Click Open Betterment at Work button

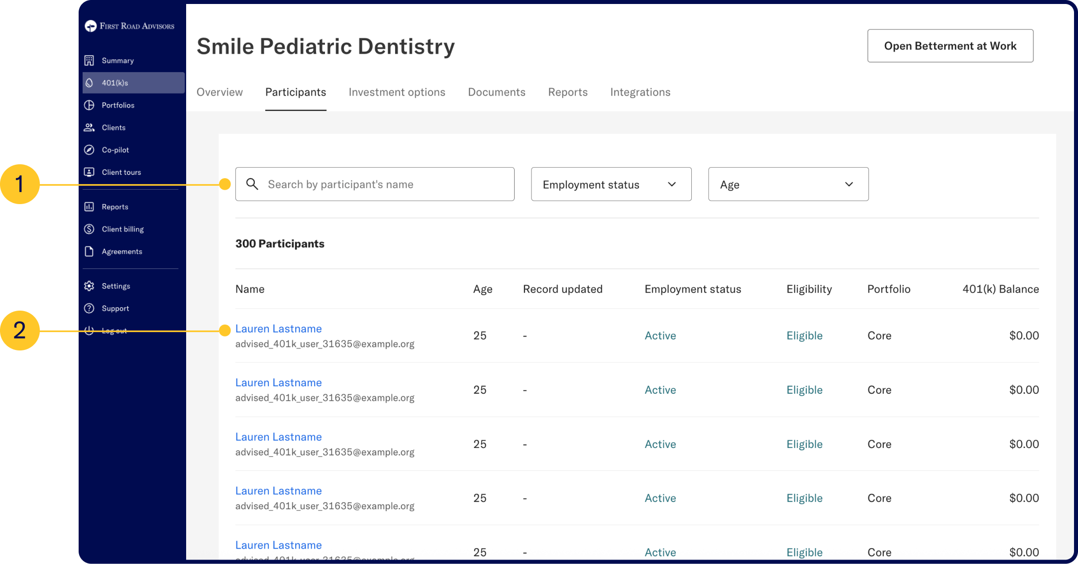950,46
